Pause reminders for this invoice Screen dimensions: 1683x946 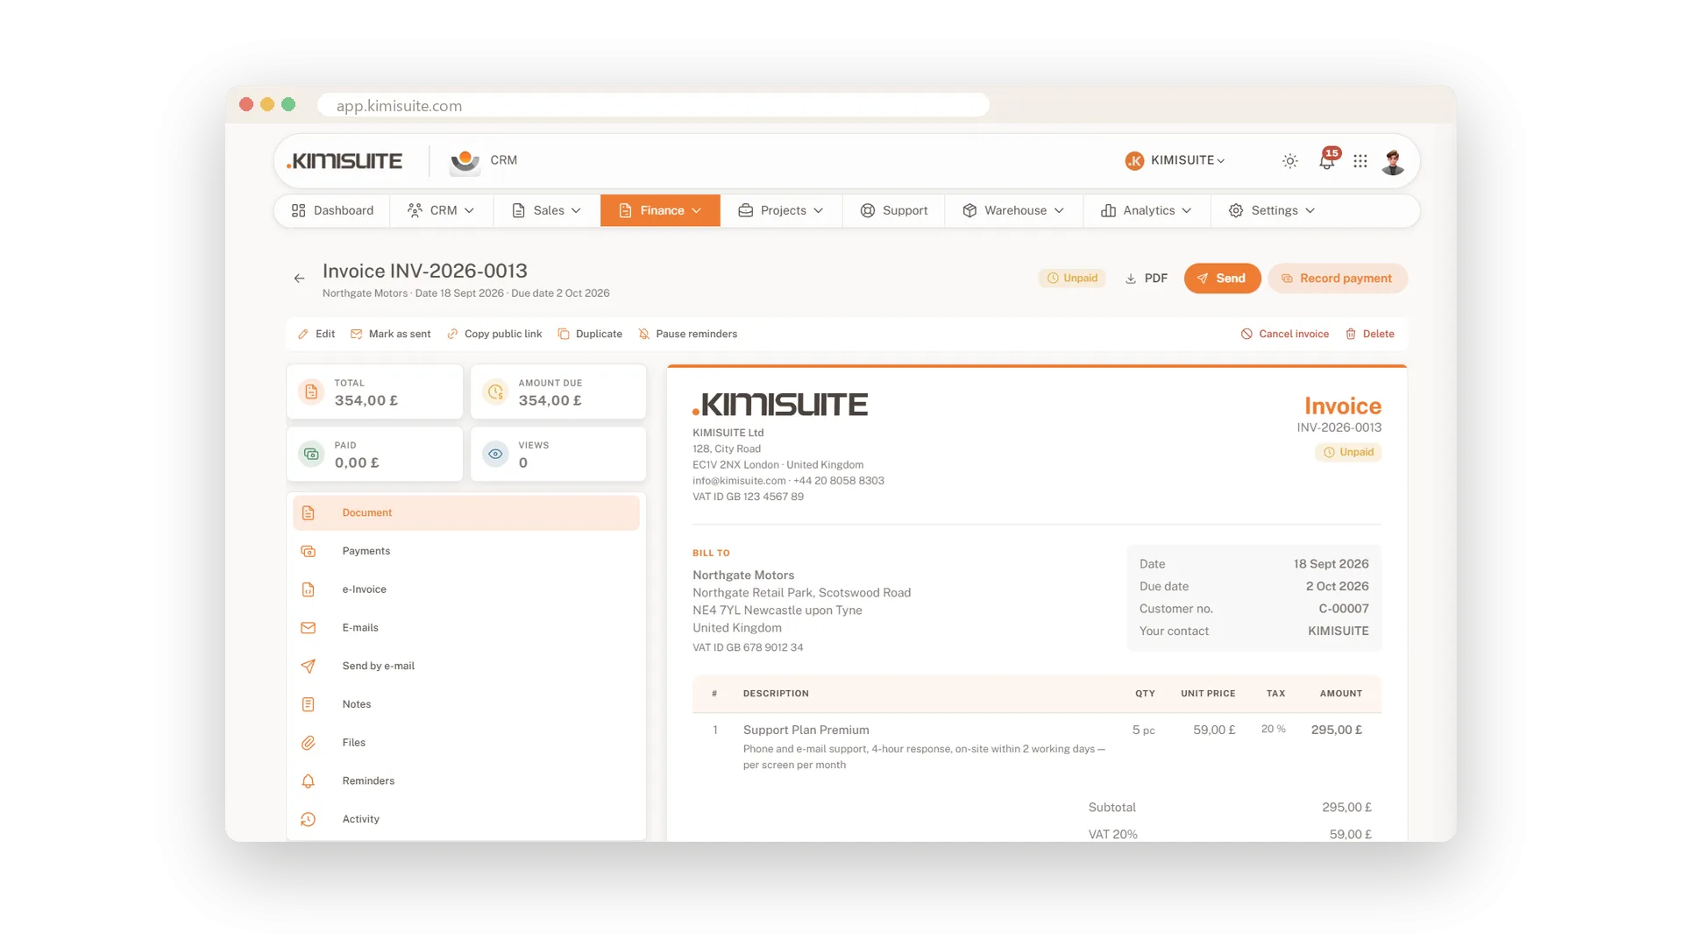click(x=688, y=335)
